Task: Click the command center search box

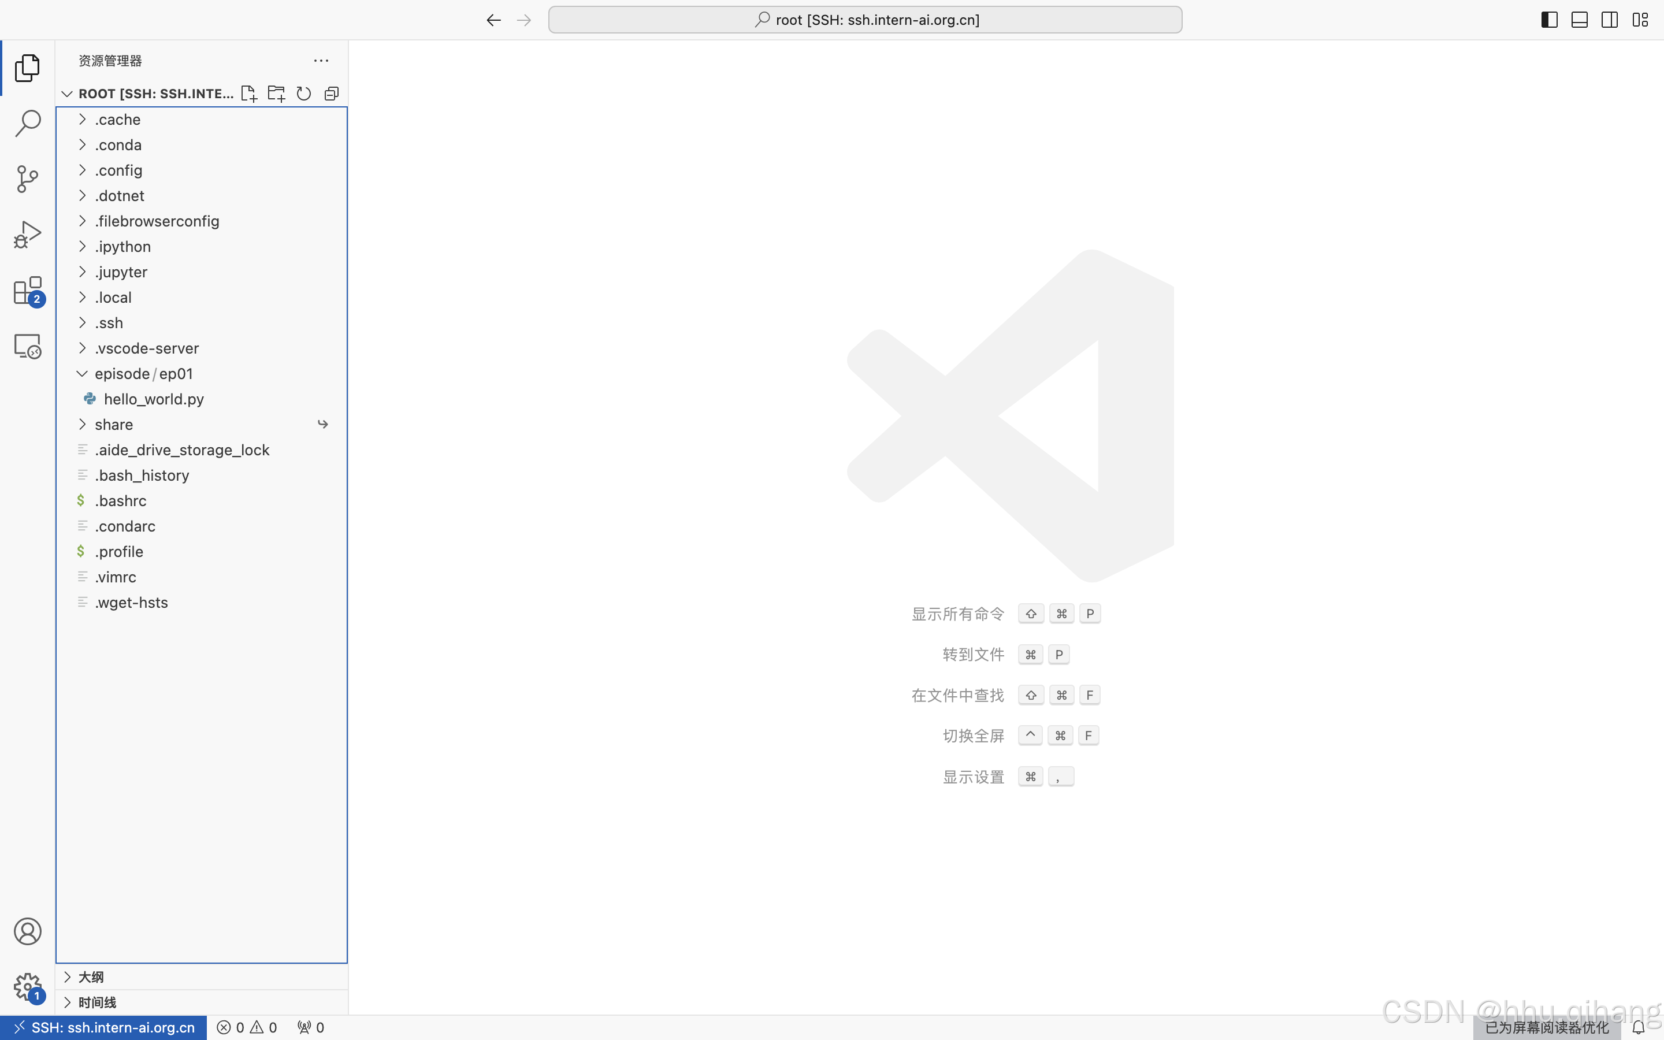Action: pos(865,20)
